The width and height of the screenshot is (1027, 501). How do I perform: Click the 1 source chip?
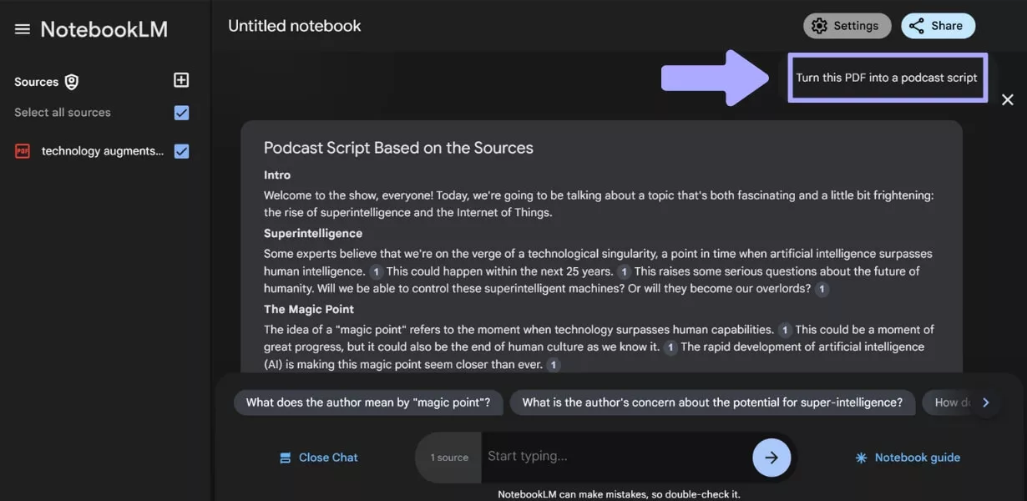coord(448,457)
